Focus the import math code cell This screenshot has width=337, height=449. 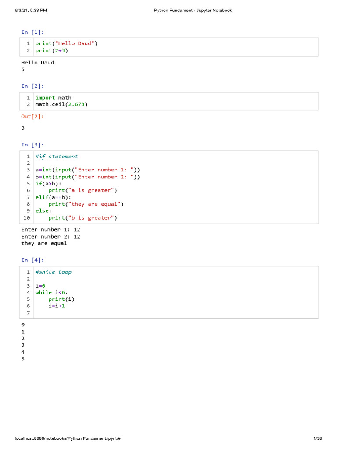169,101
